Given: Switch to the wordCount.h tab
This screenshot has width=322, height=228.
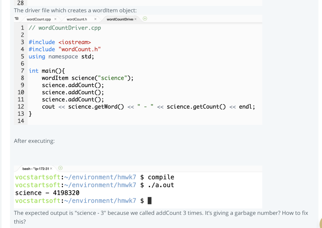Looking at the screenshot, I should coord(77,19).
